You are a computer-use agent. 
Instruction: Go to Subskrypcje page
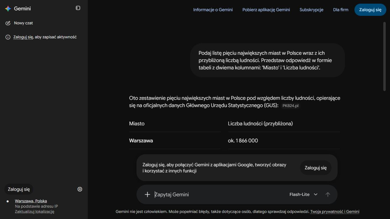click(x=311, y=10)
